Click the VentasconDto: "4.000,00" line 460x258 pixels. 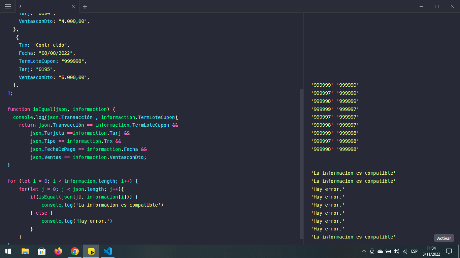(x=54, y=21)
